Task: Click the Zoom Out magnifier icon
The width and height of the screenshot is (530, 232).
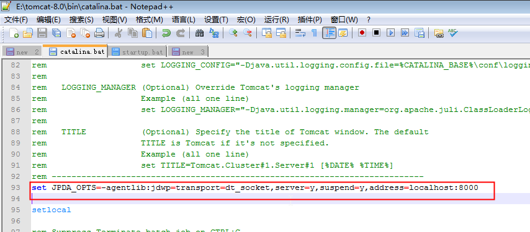Action: point(248,33)
